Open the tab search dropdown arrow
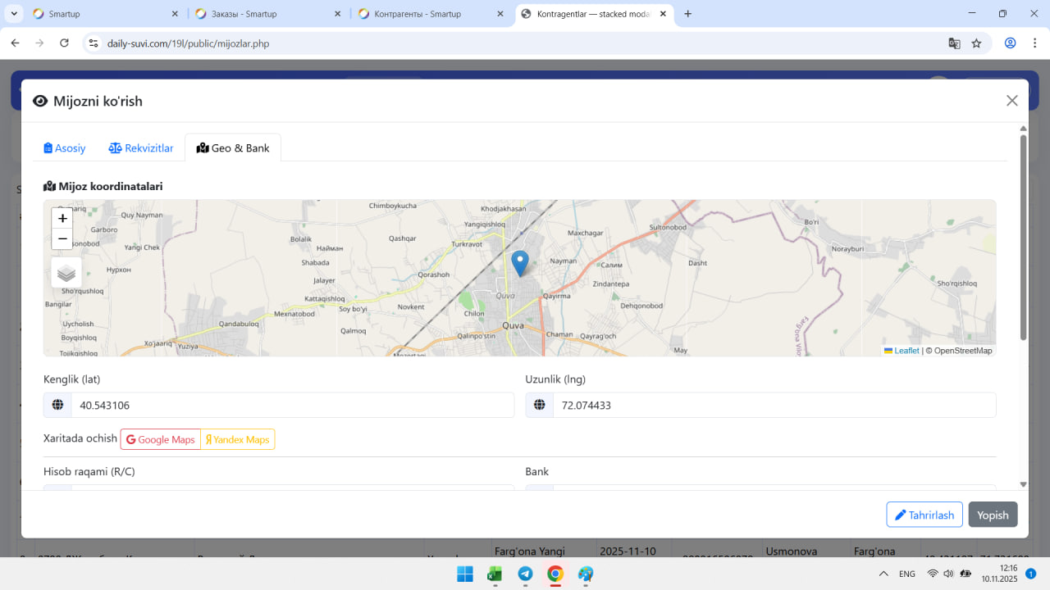The width and height of the screenshot is (1050, 590). click(14, 14)
